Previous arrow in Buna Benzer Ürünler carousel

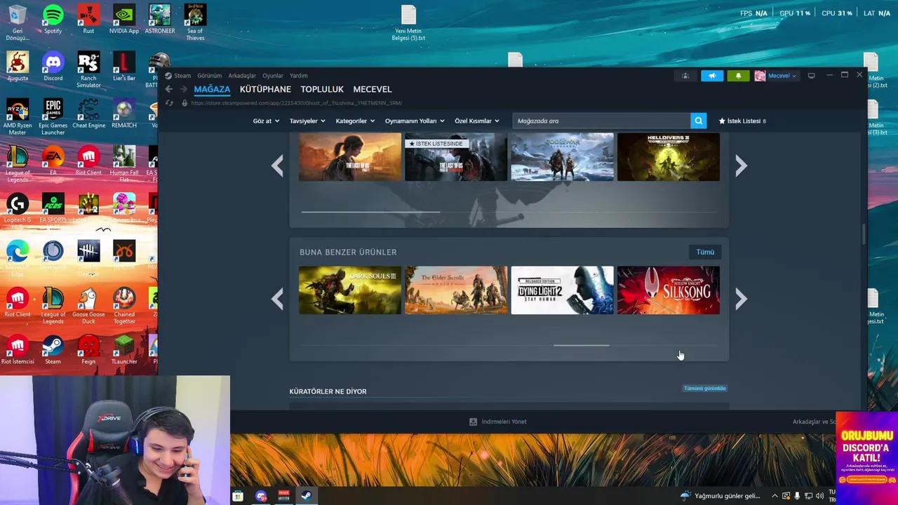tap(278, 299)
